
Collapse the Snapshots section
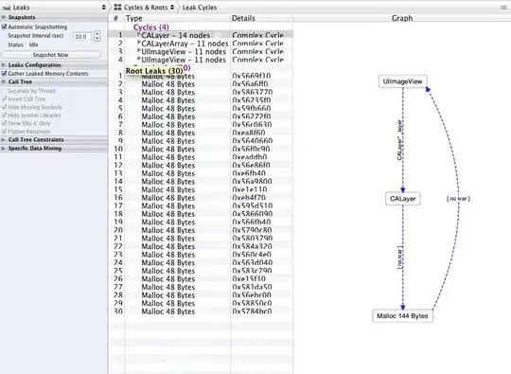[x=3, y=17]
